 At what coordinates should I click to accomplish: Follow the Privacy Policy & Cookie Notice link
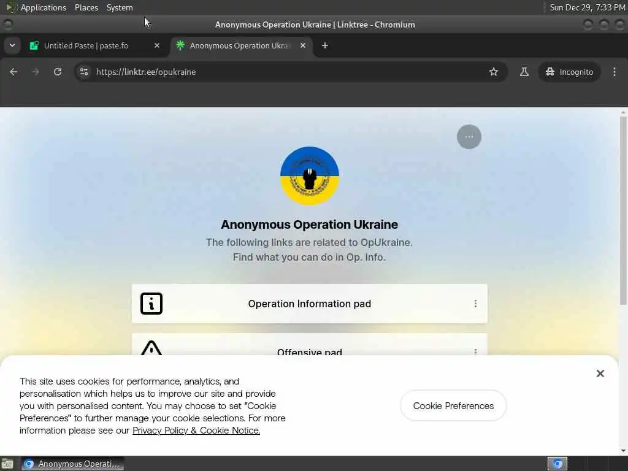pos(196,431)
